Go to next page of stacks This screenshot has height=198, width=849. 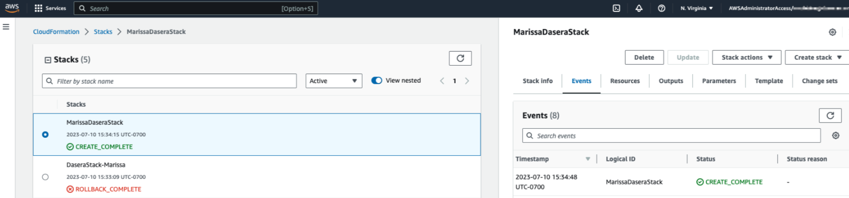tap(467, 81)
